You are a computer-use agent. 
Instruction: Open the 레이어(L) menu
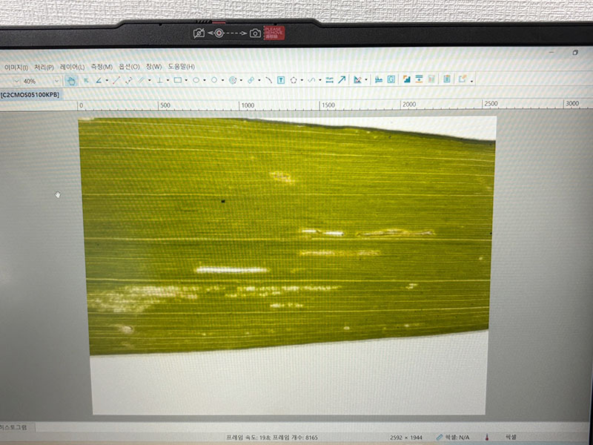(72, 67)
